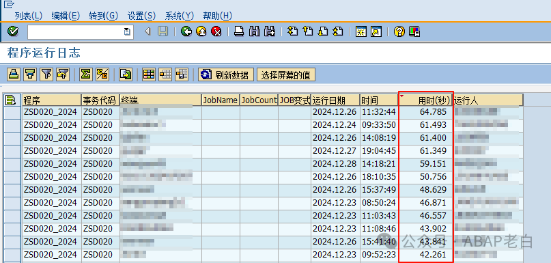Screen dimensions: 551x263
Task: Click the duration cell 43.902
Action: coord(426,229)
